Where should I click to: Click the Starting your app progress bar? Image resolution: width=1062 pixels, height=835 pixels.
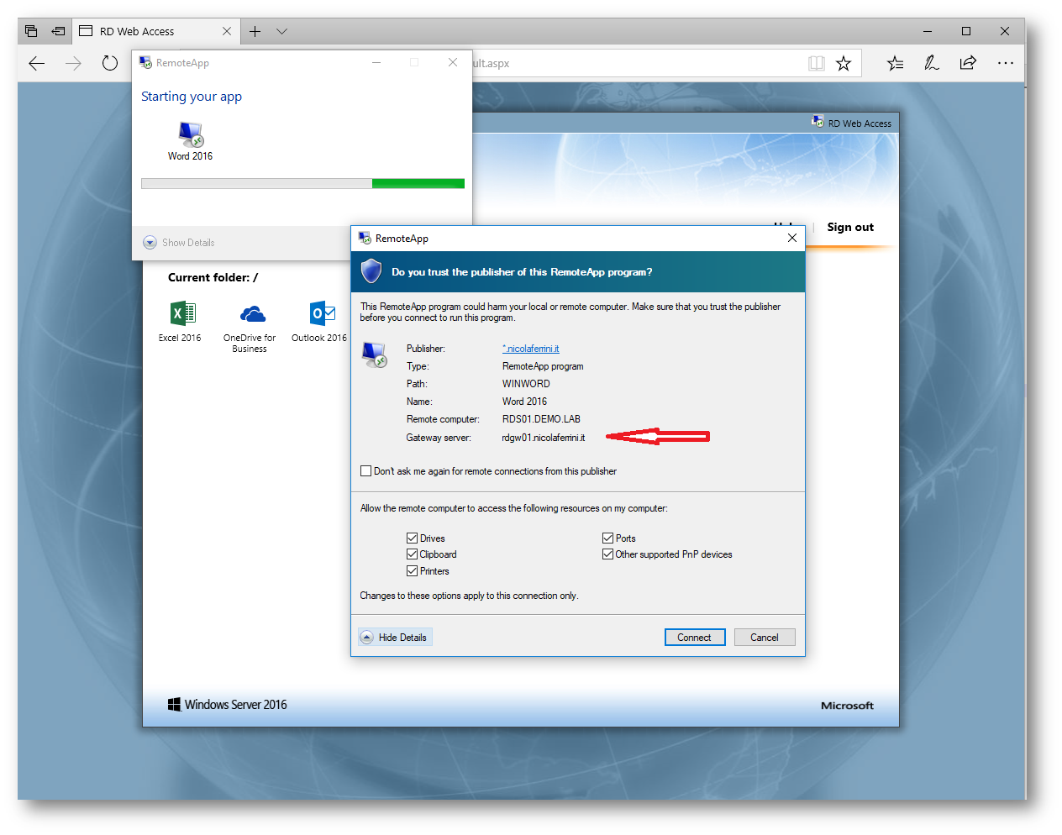click(x=302, y=183)
